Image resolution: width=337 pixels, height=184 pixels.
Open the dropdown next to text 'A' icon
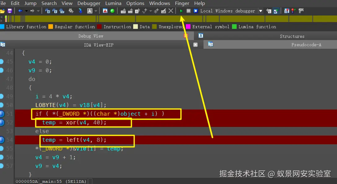(x=96, y=11)
